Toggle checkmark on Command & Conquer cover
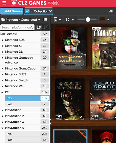Screen dimensions: 116x143 click(x=83, y=65)
